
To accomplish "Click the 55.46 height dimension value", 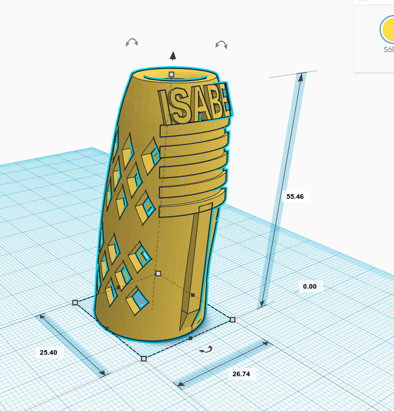I will coord(295,197).
